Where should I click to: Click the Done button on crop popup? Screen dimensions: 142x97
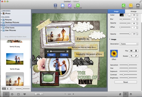pos(64,55)
